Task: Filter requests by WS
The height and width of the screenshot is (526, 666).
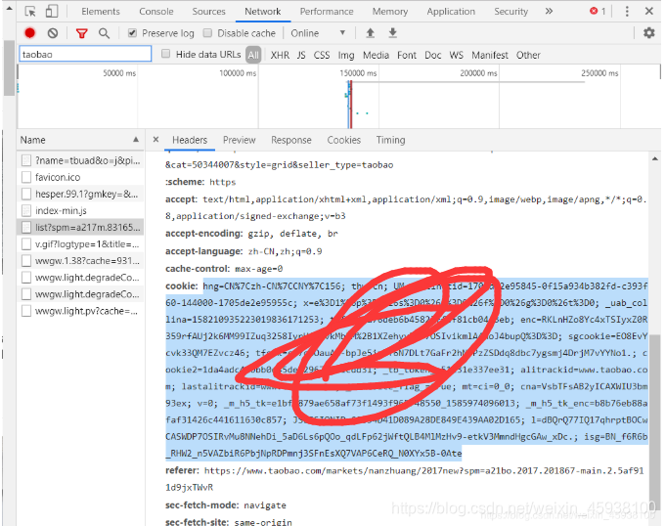Action: [x=457, y=55]
